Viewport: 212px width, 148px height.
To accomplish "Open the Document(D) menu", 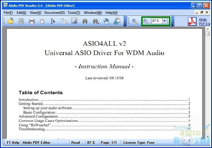I will click(54, 13).
